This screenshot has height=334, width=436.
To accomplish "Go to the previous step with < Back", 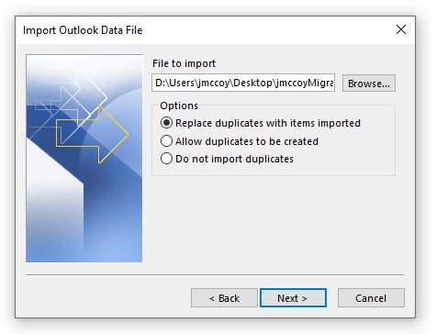I will [224, 298].
